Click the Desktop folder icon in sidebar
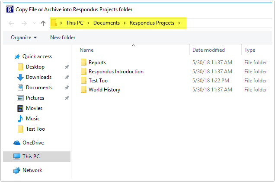 coord(20,67)
